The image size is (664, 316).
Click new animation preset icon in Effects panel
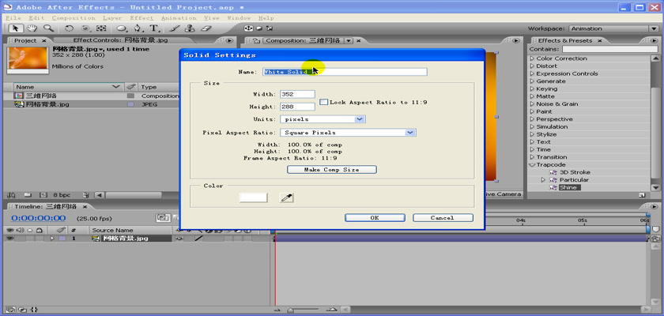(x=642, y=194)
